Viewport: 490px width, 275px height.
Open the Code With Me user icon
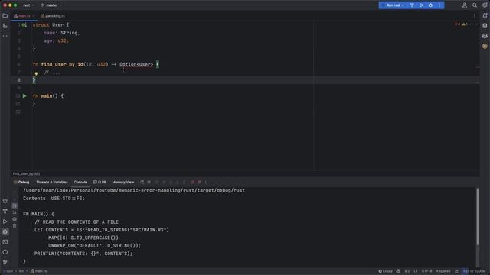click(465, 5)
